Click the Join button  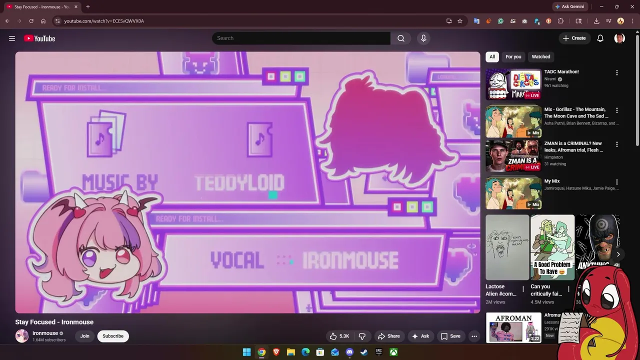[x=85, y=336]
